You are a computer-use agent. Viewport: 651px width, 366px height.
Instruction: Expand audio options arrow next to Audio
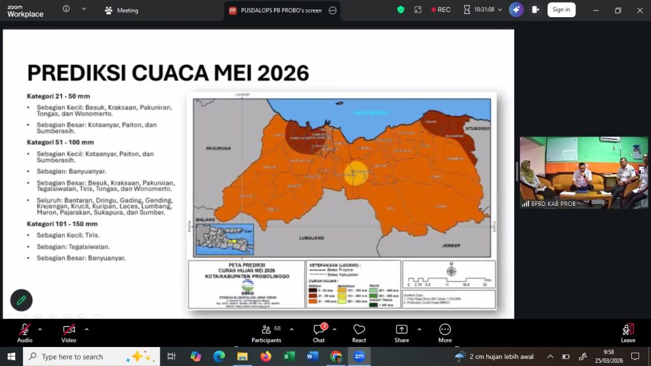pos(40,329)
